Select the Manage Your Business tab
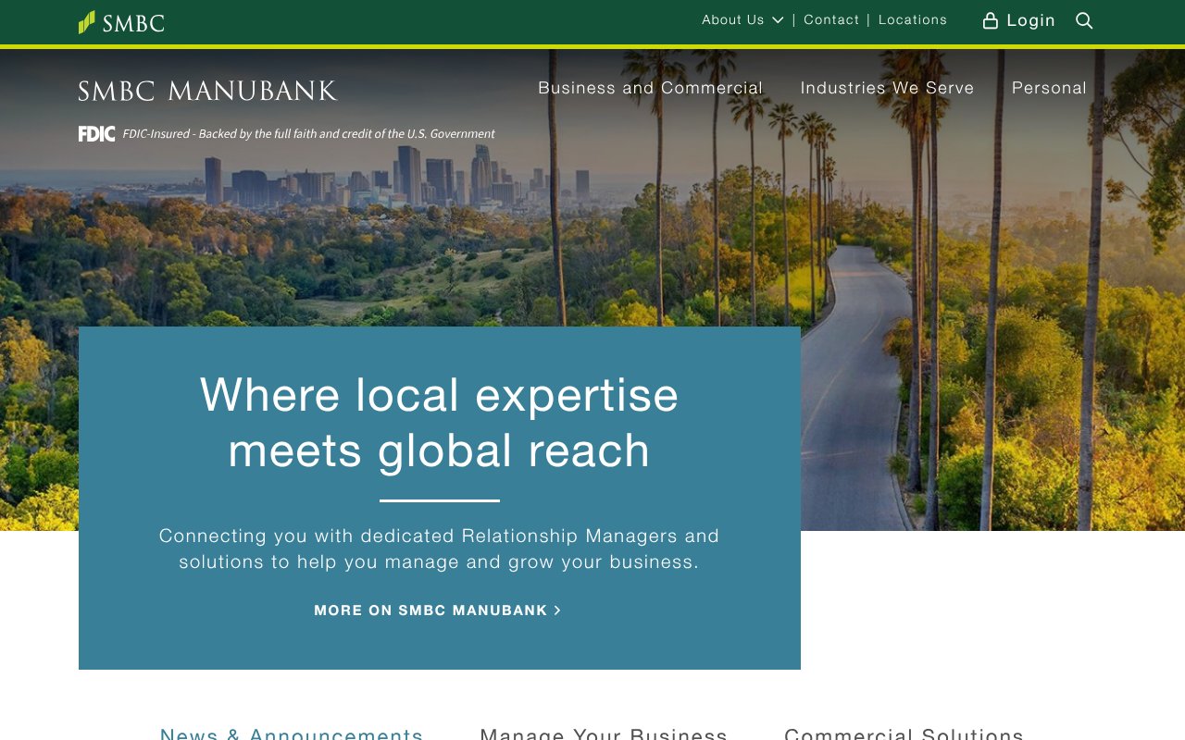Image resolution: width=1185 pixels, height=740 pixels. coord(603,734)
